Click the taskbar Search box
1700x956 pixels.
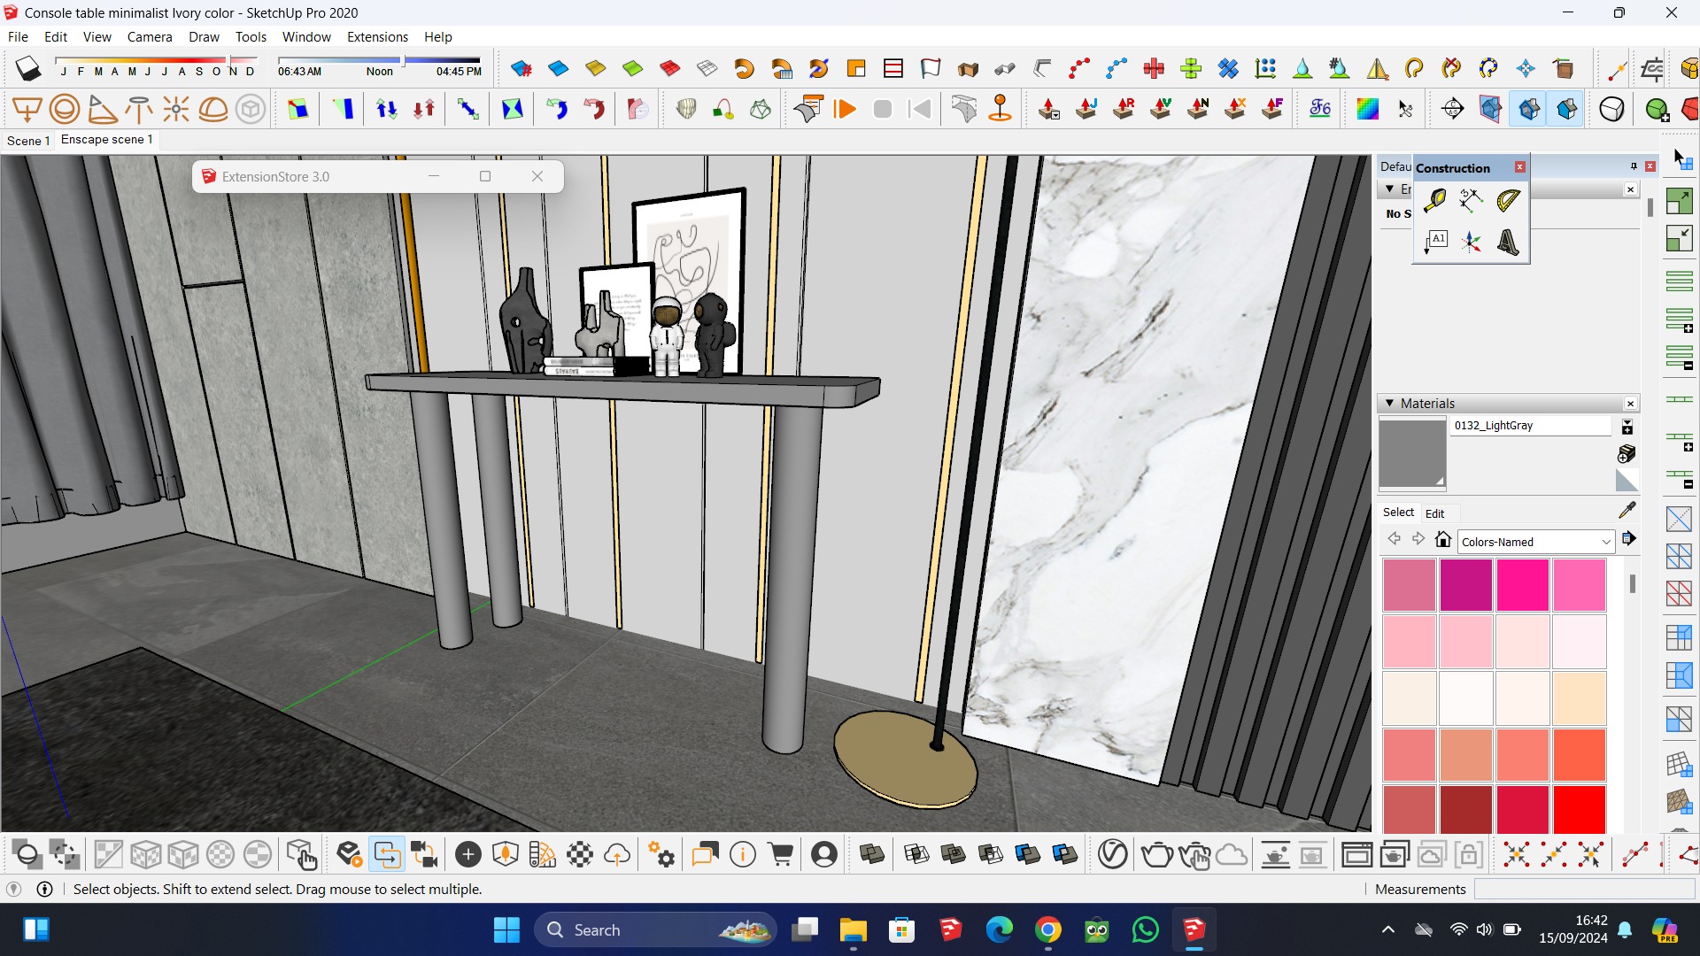[x=655, y=929]
